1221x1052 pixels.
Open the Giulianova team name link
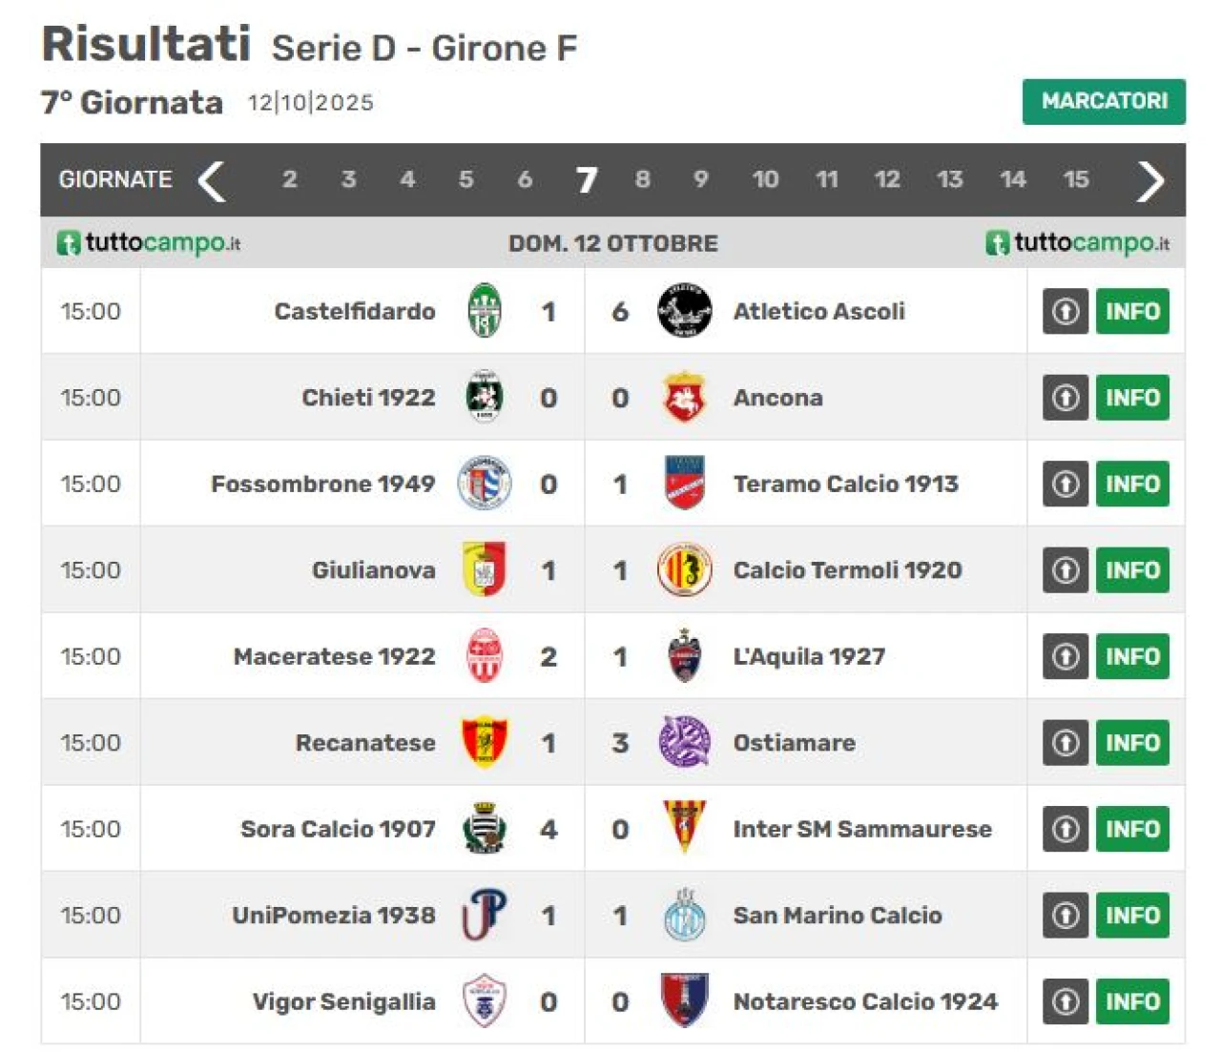(x=373, y=570)
